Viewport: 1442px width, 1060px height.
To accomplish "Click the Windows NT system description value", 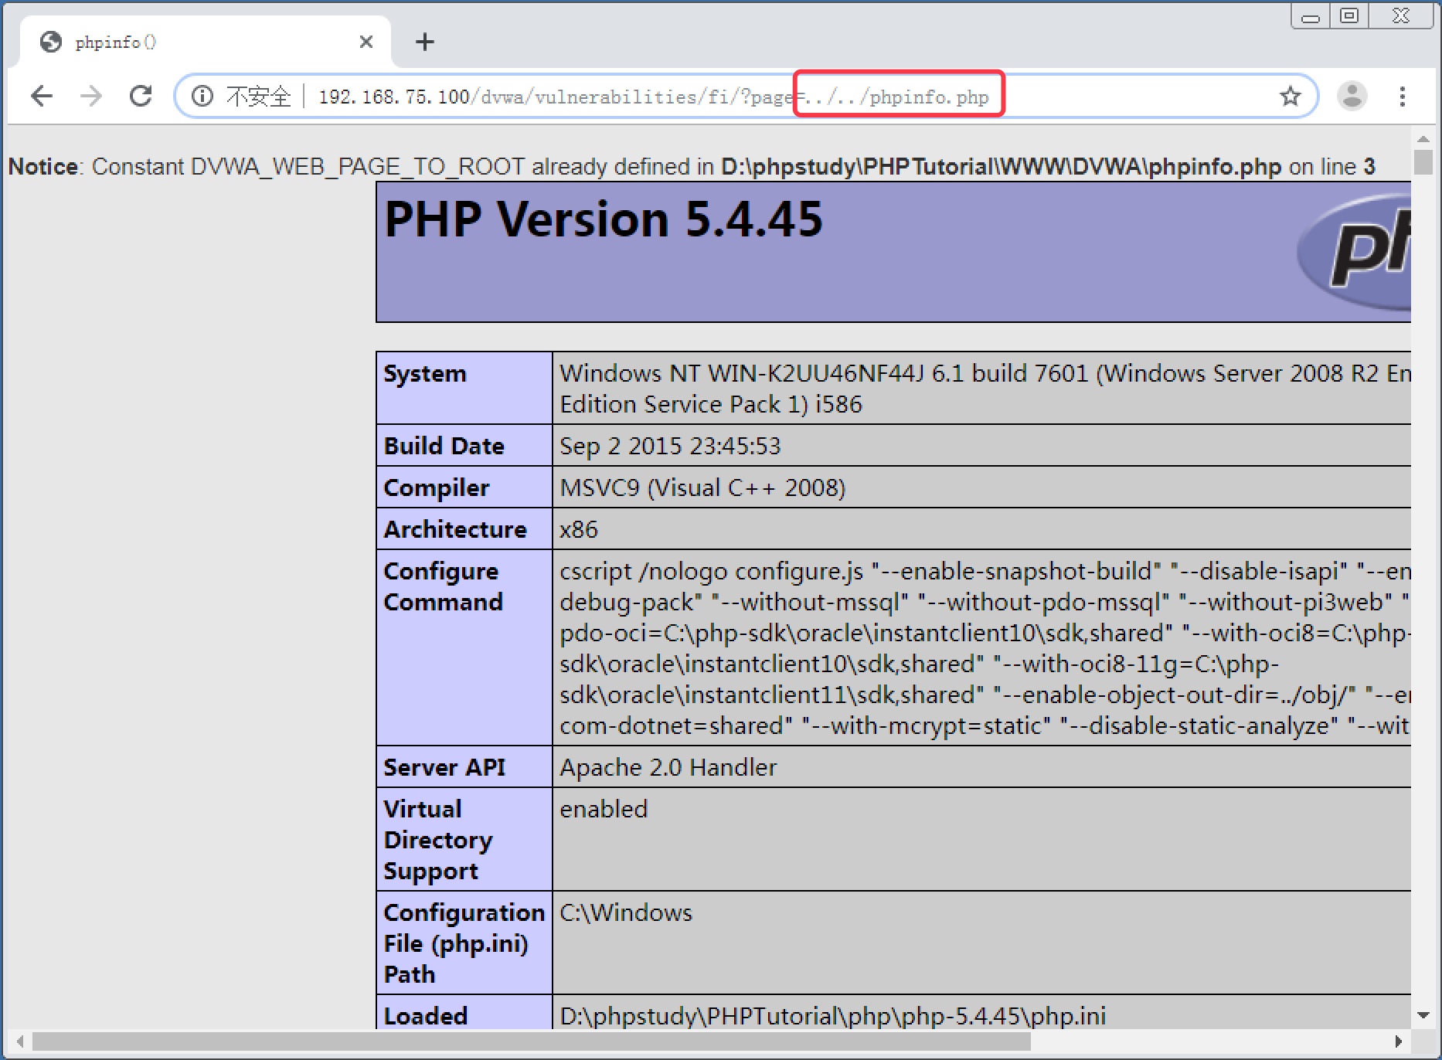I will pyautogui.click(x=985, y=389).
